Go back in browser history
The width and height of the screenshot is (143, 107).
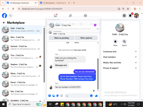click(3, 9)
